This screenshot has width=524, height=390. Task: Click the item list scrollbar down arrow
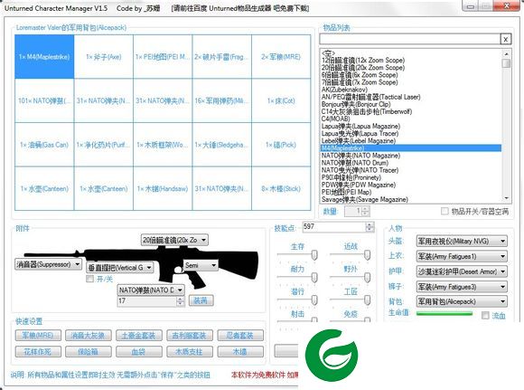506,198
